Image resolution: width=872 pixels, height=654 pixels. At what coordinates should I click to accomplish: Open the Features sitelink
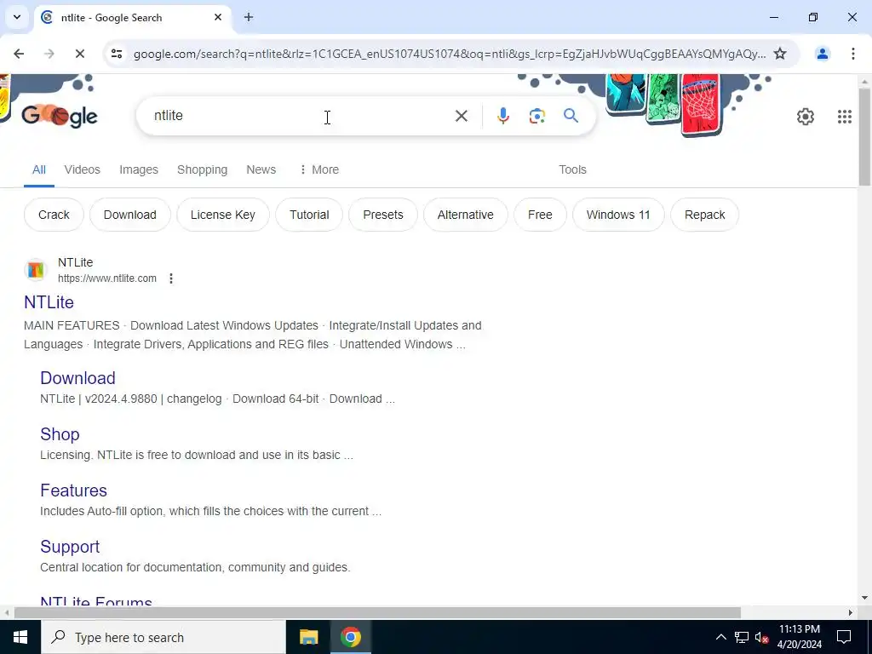pyautogui.click(x=73, y=490)
